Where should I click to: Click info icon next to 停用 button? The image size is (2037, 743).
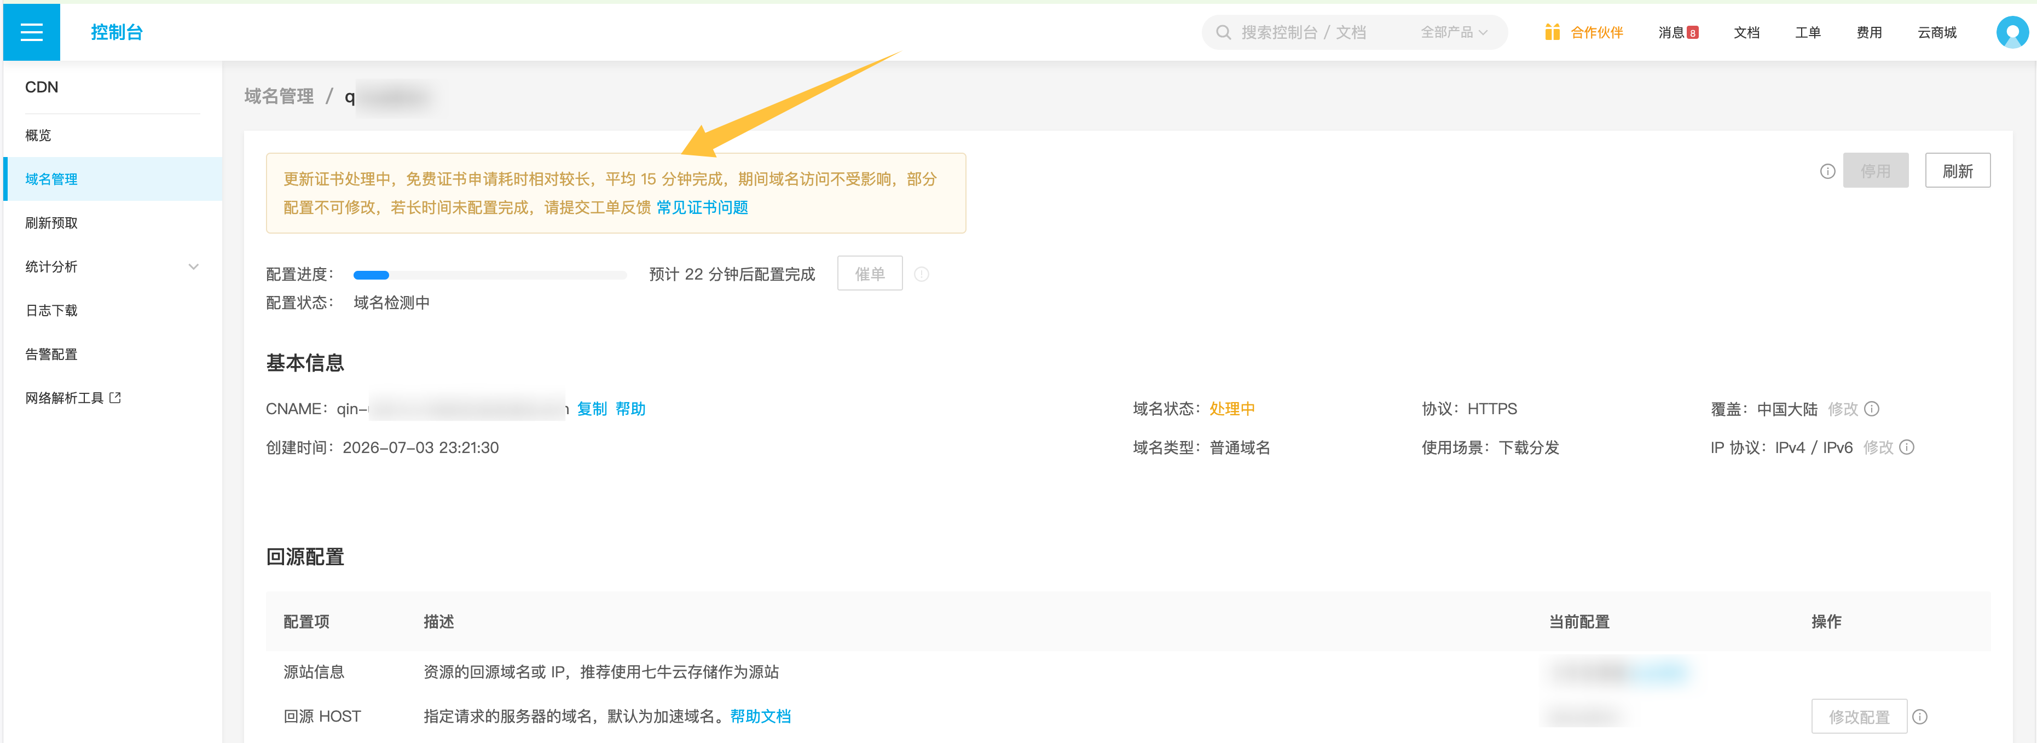(1827, 171)
